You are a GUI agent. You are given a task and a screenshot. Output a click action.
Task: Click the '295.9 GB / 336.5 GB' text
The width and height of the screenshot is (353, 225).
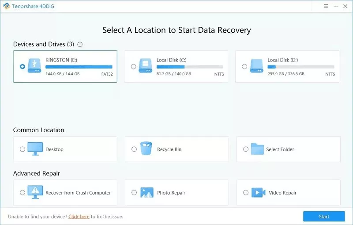pyautogui.click(x=286, y=74)
